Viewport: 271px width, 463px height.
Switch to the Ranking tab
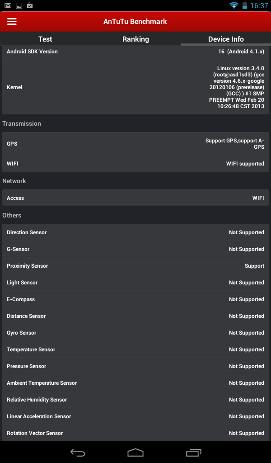135,39
